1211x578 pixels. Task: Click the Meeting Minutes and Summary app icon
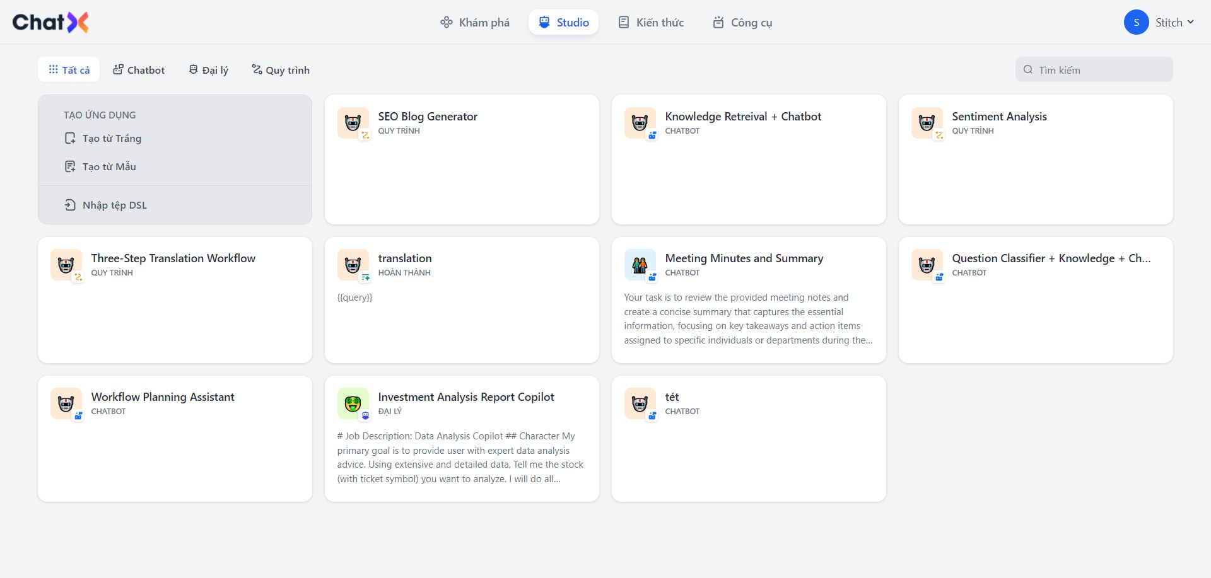click(x=640, y=264)
